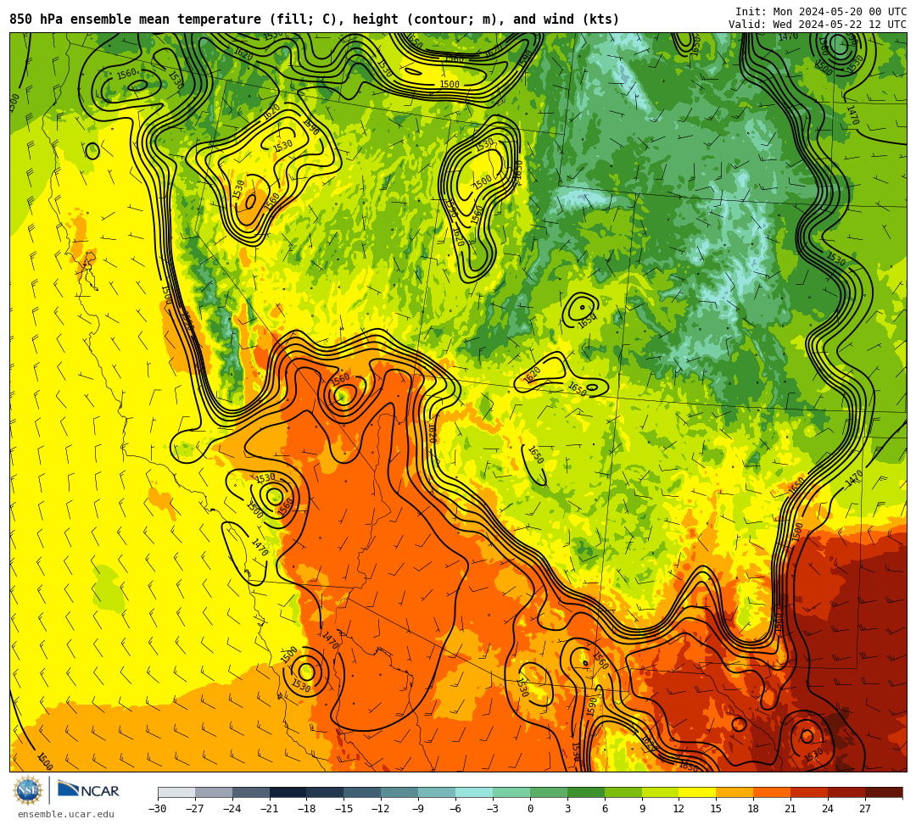This screenshot has height=825, width=916.
Task: Pick the darkest brown swatch right of 27
Action: click(x=884, y=792)
